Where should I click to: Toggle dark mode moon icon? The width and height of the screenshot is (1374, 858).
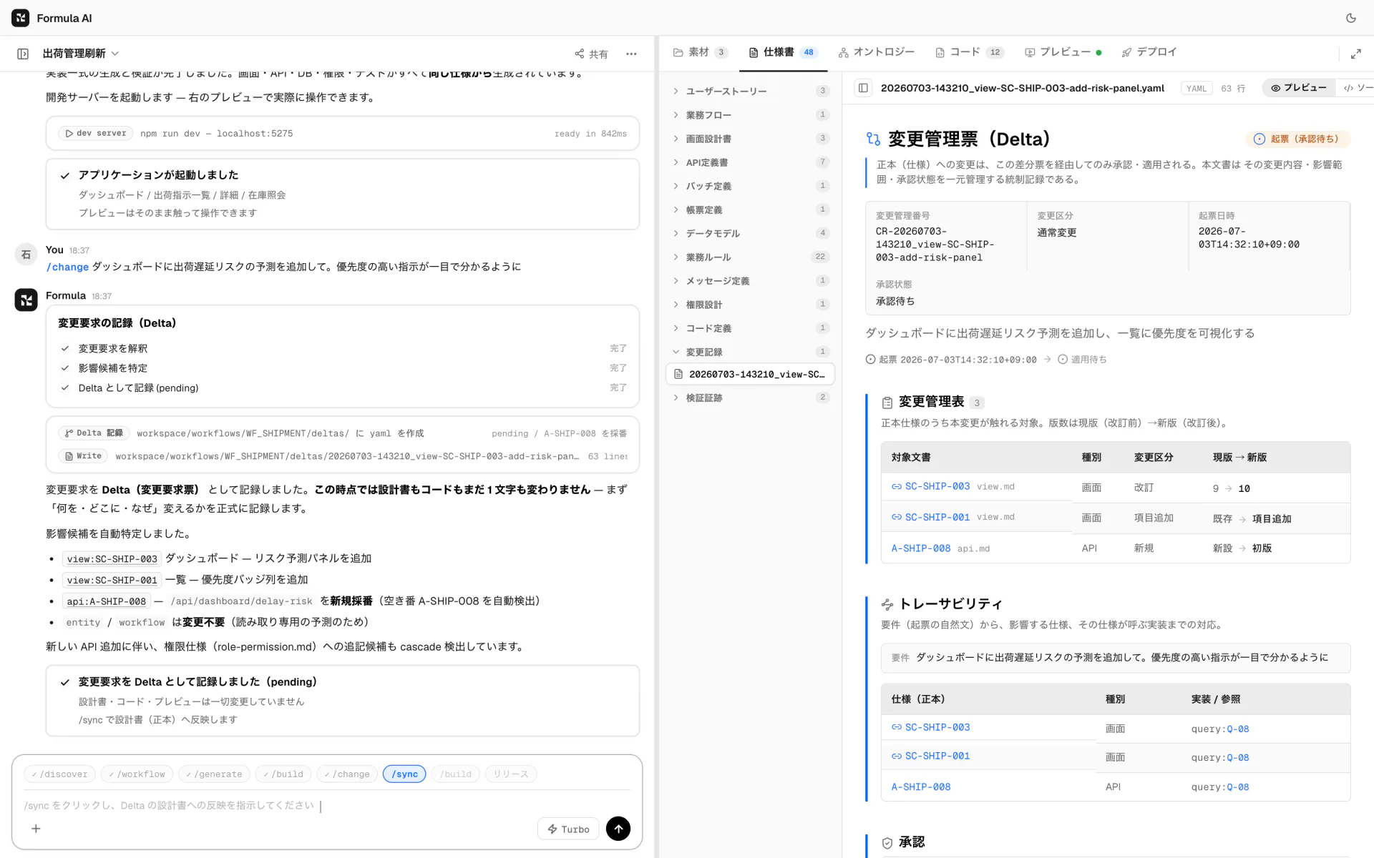tap(1350, 18)
